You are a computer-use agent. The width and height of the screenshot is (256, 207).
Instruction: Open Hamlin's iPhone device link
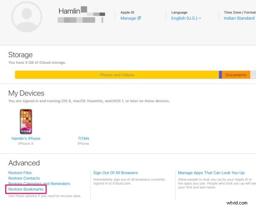[x=26, y=138]
